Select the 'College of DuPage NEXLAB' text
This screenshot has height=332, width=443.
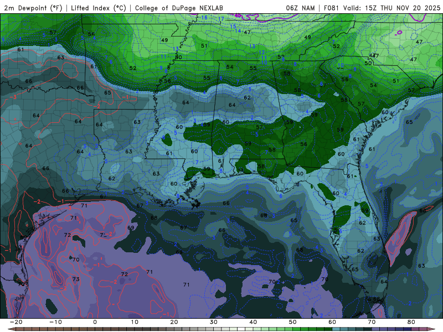click(179, 8)
